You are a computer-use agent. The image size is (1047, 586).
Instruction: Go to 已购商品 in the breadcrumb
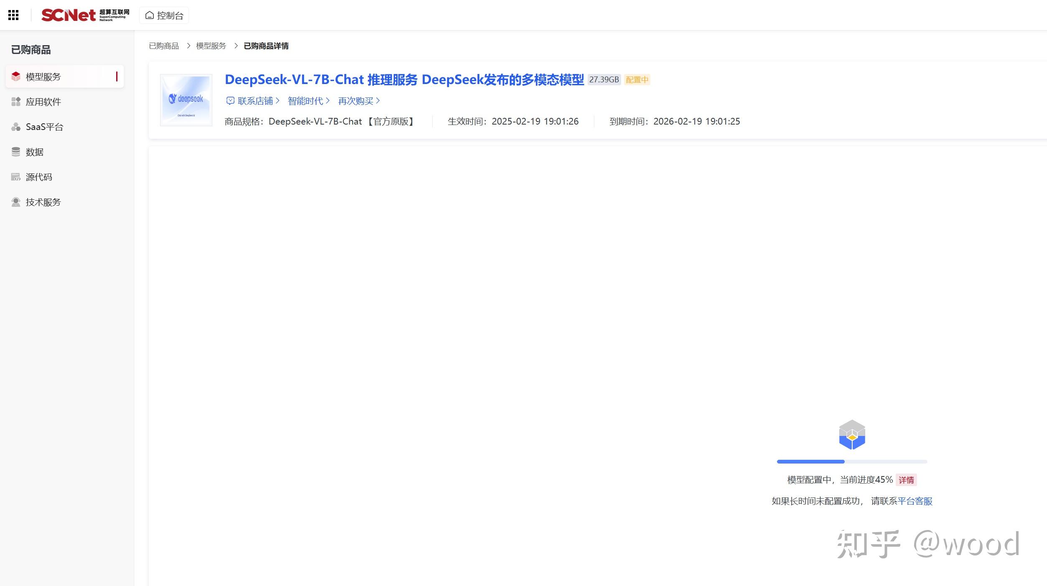pos(164,46)
